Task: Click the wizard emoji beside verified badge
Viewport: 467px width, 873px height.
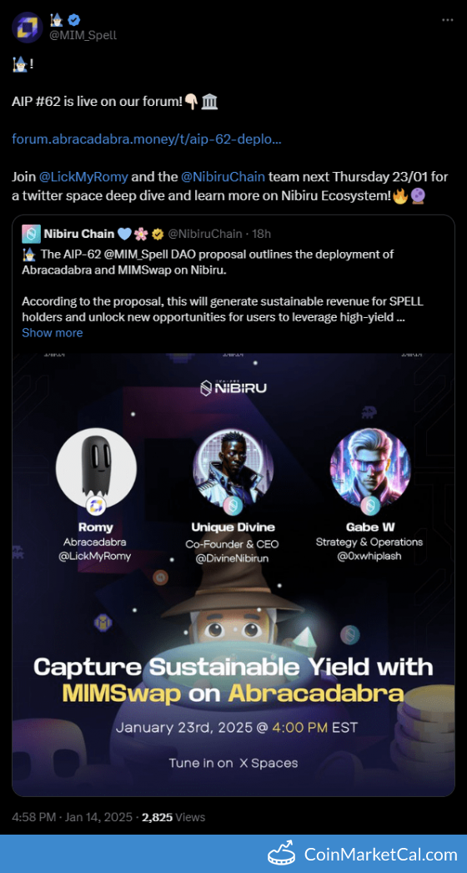Action: pos(58,20)
